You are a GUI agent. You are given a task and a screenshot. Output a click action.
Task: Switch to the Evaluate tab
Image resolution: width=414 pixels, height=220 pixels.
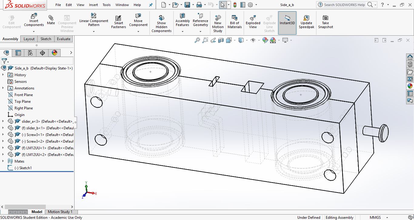click(x=64, y=39)
